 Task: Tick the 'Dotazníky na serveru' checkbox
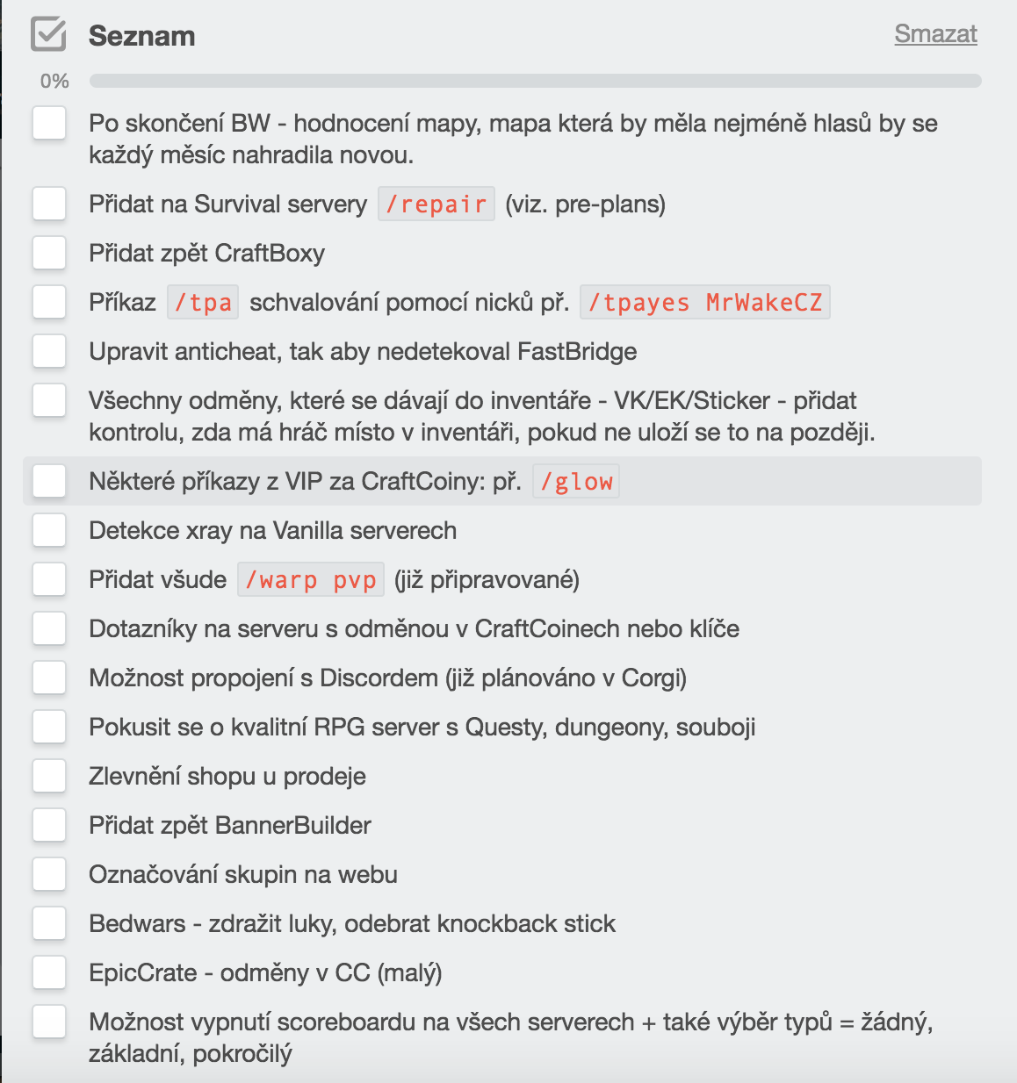coord(49,628)
